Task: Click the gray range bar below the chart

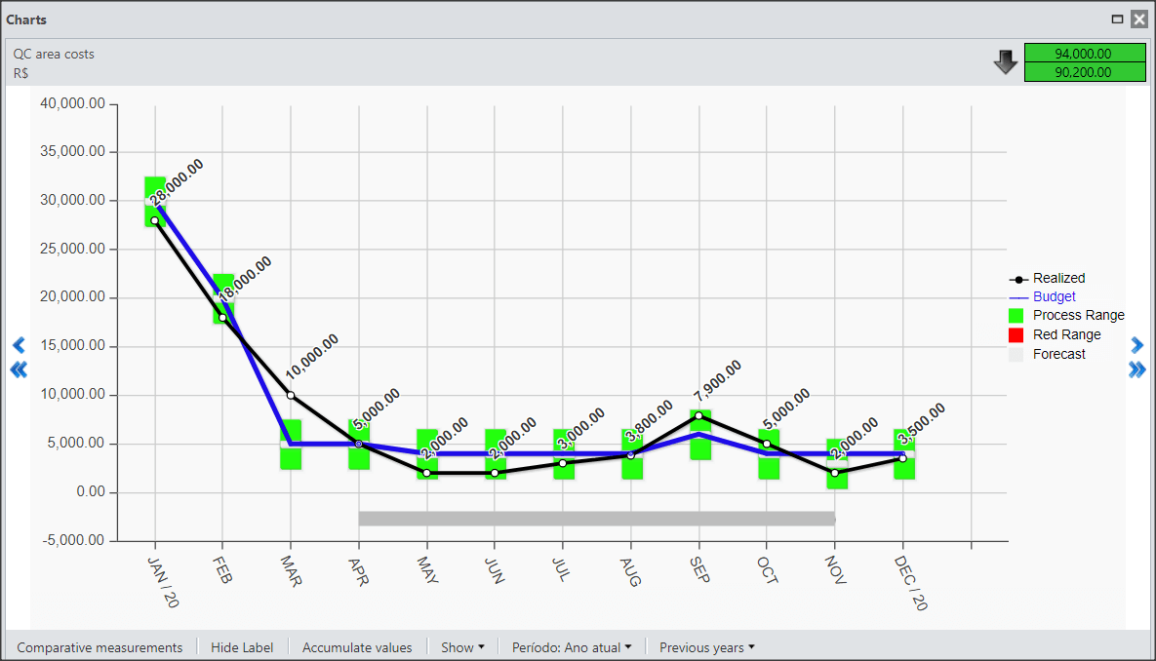Action: point(597,519)
